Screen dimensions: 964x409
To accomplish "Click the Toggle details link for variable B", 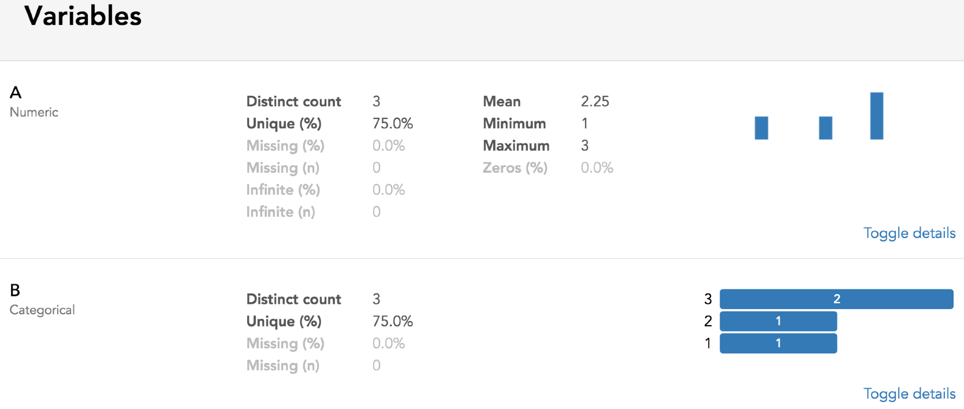I will 909,393.
